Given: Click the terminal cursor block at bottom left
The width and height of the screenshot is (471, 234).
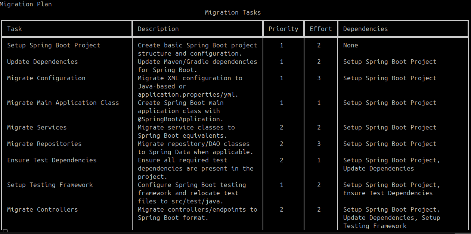Looking at the screenshot, I should point(5,231).
